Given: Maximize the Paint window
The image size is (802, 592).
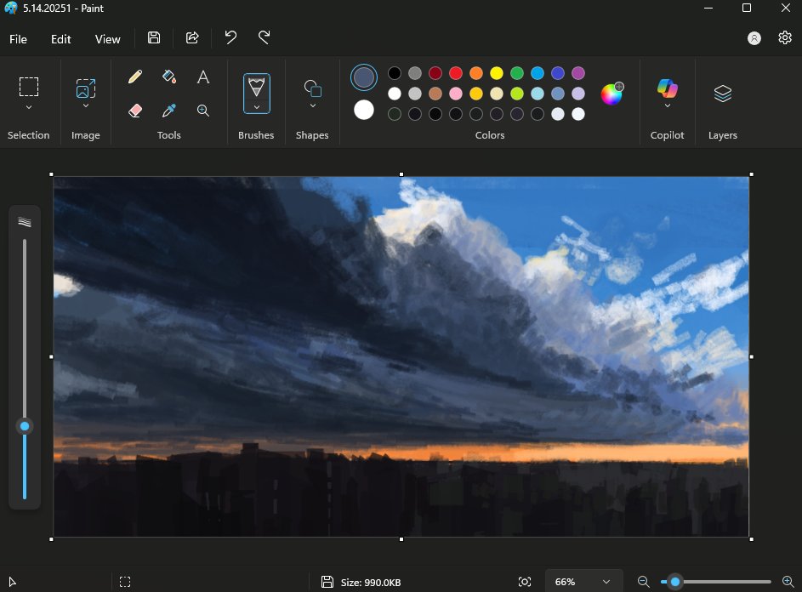Looking at the screenshot, I should [x=747, y=9].
